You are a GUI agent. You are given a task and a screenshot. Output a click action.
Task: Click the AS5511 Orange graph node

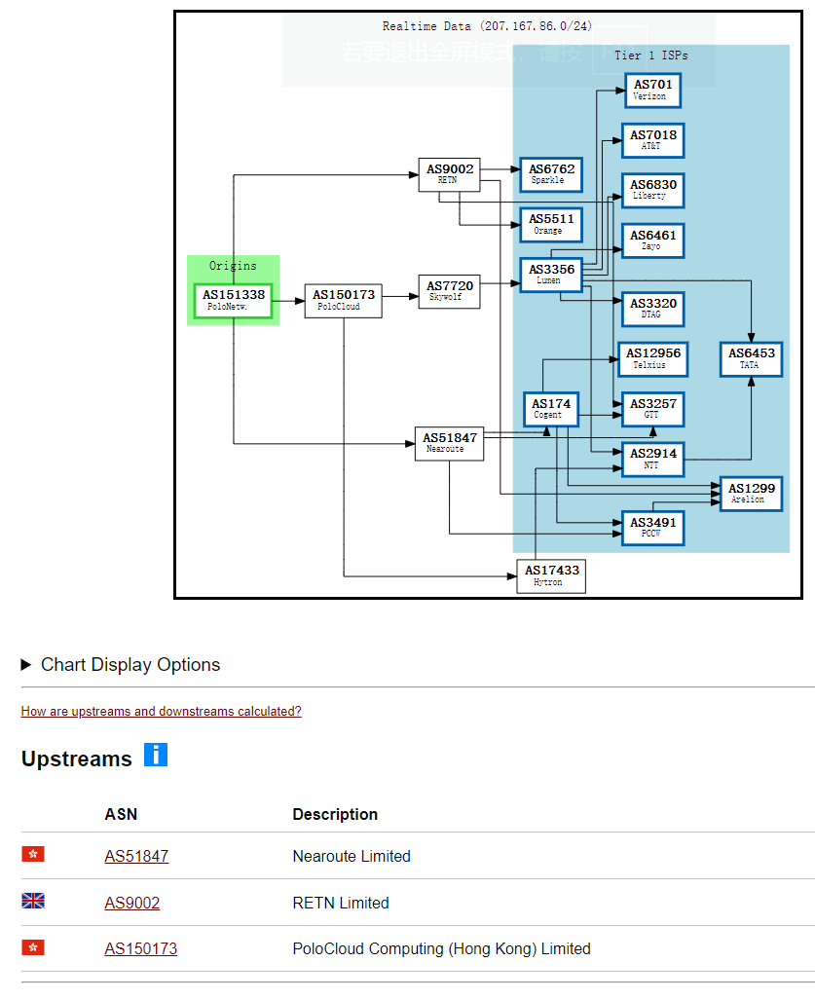pyautogui.click(x=551, y=225)
